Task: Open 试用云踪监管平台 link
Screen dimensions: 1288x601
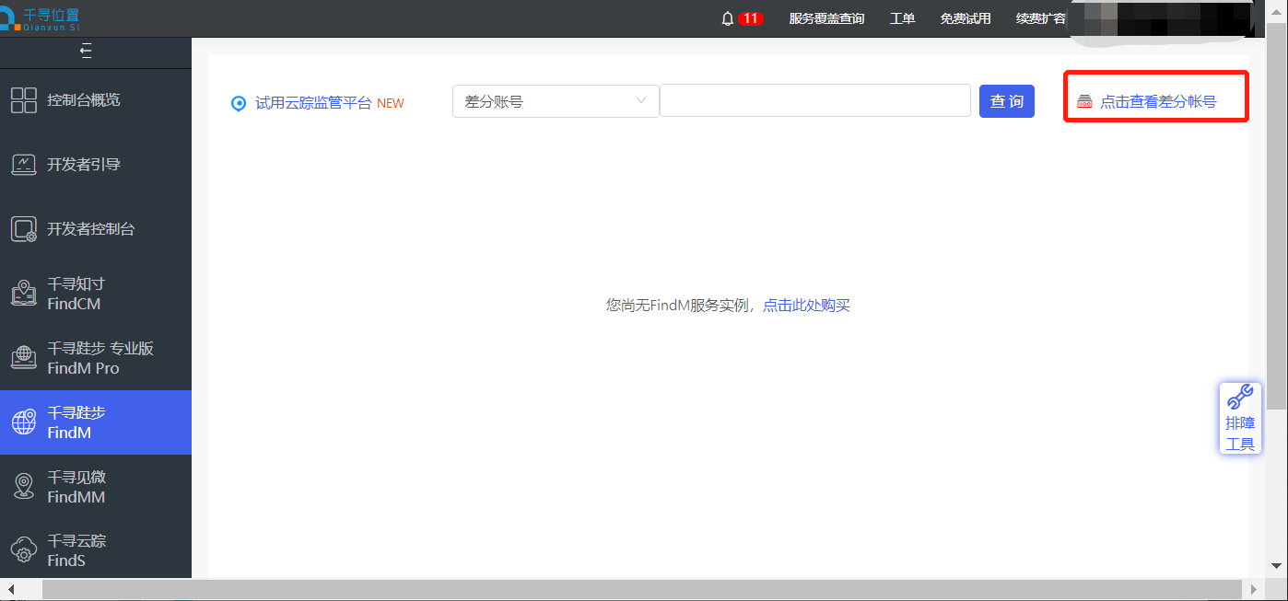Action: point(313,103)
